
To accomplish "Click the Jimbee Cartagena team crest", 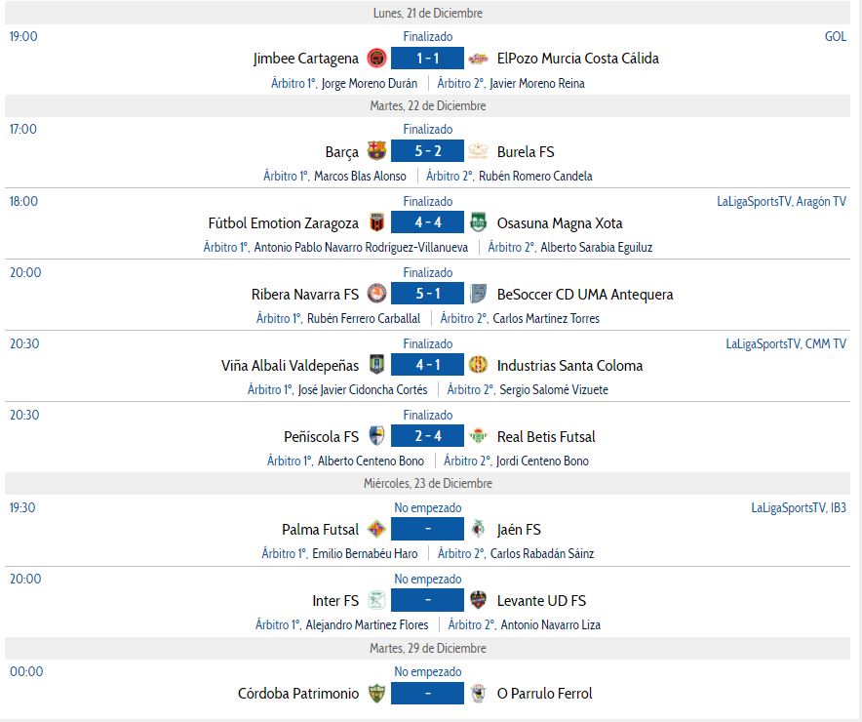I will click(376, 59).
